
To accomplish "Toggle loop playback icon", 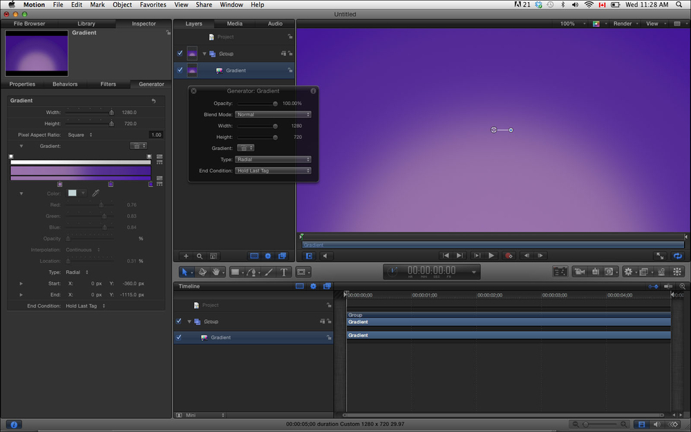I will [x=678, y=256].
